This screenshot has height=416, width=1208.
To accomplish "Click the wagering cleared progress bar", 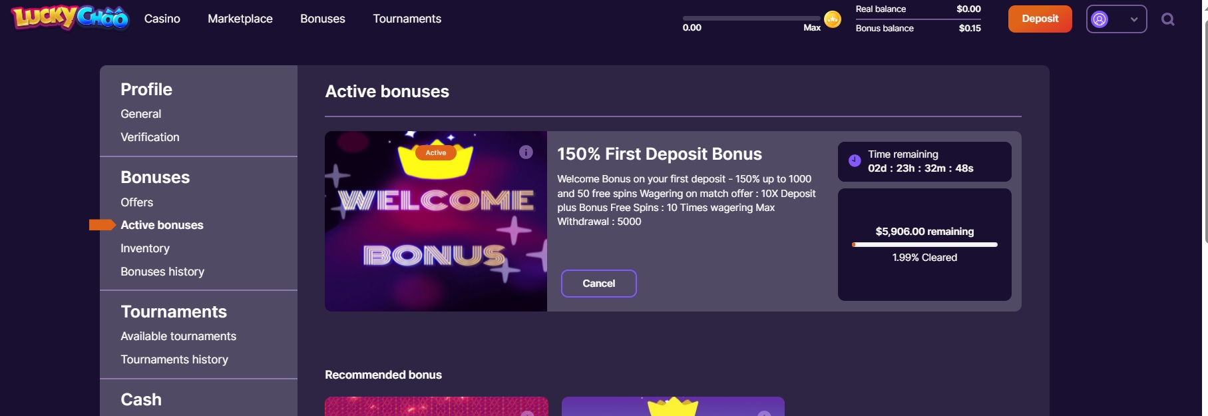I will 924,244.
